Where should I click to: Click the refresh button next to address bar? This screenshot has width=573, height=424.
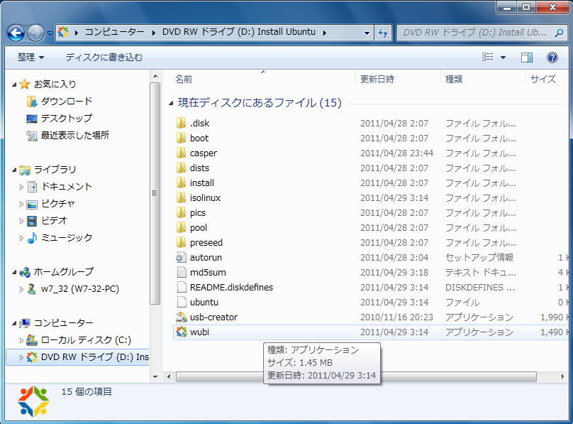383,33
